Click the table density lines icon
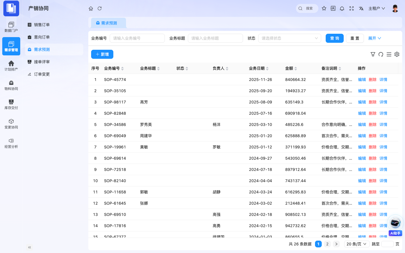 (x=389, y=54)
